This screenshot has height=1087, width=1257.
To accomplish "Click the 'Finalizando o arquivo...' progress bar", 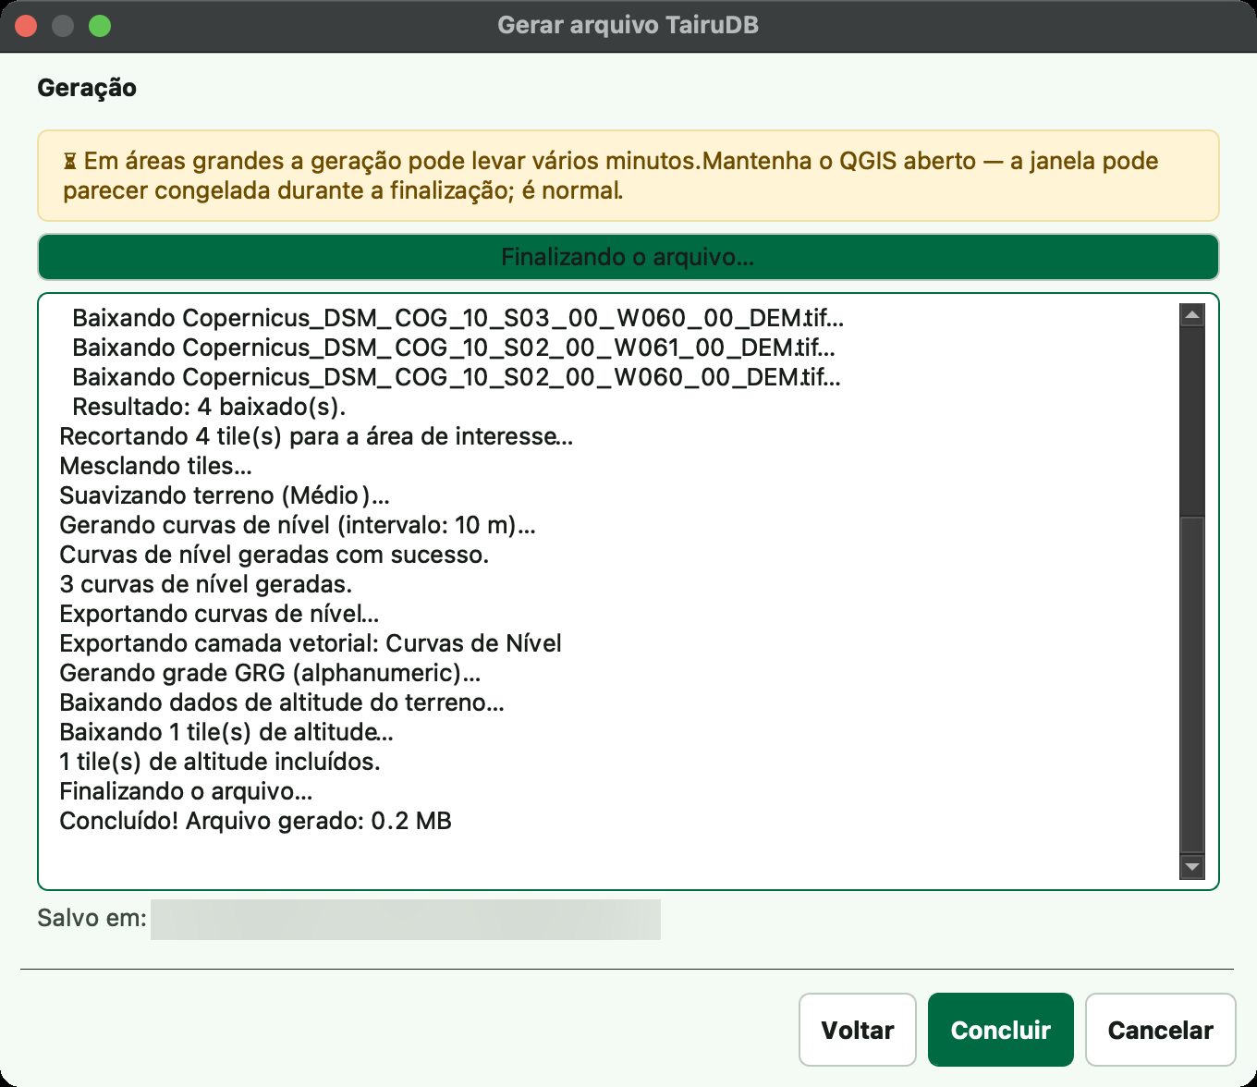I will tap(628, 257).
